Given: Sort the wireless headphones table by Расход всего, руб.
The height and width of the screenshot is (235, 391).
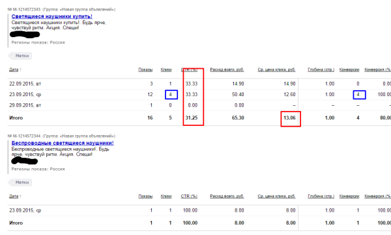Looking at the screenshot, I should click(227, 196).
